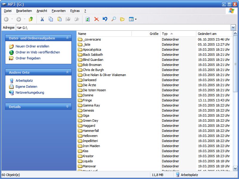Go to Arbeitsplatz in Andere Orte

pos(24,81)
